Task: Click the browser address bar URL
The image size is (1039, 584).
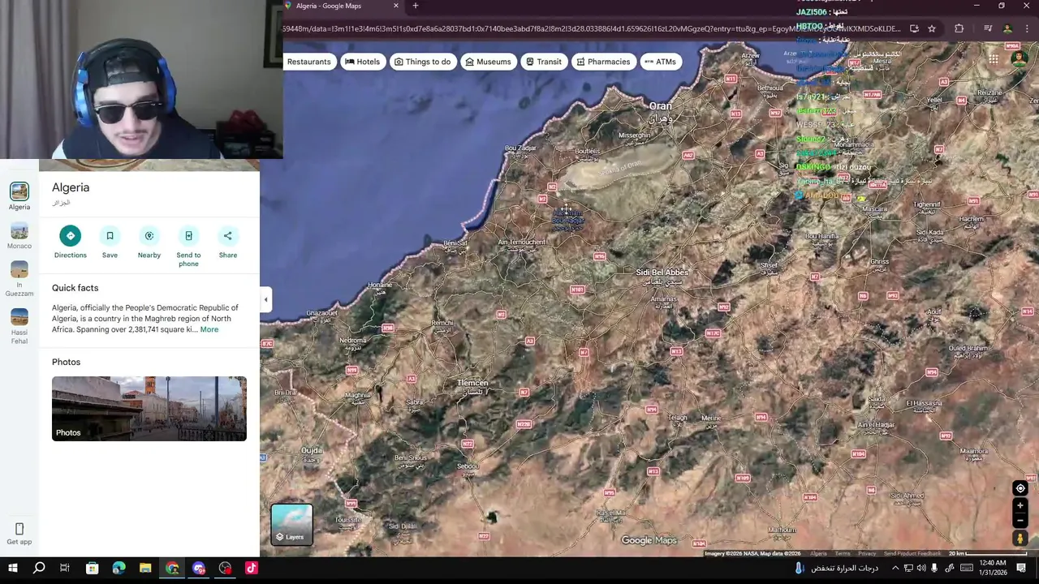Action: click(x=593, y=28)
